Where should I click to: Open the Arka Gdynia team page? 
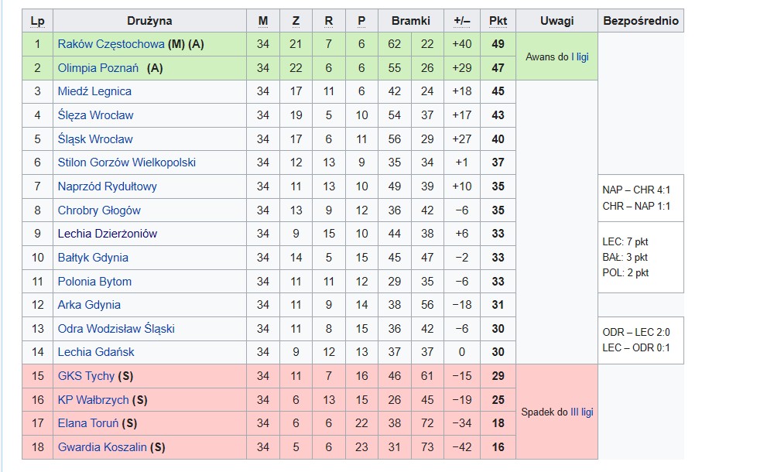tap(89, 305)
